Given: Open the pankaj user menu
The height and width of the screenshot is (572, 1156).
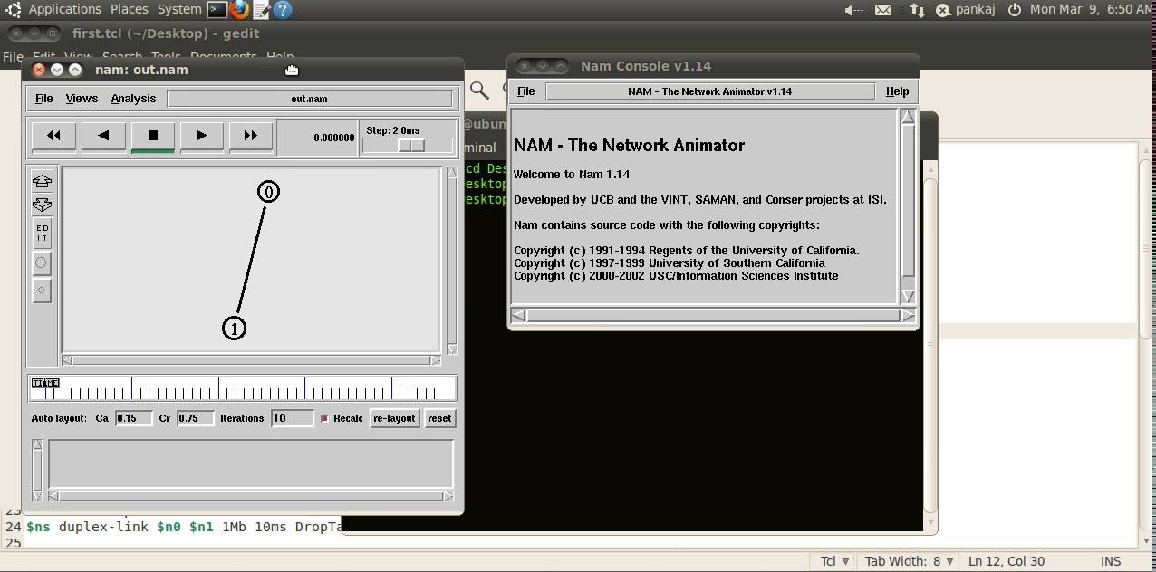Looking at the screenshot, I should pos(966,10).
